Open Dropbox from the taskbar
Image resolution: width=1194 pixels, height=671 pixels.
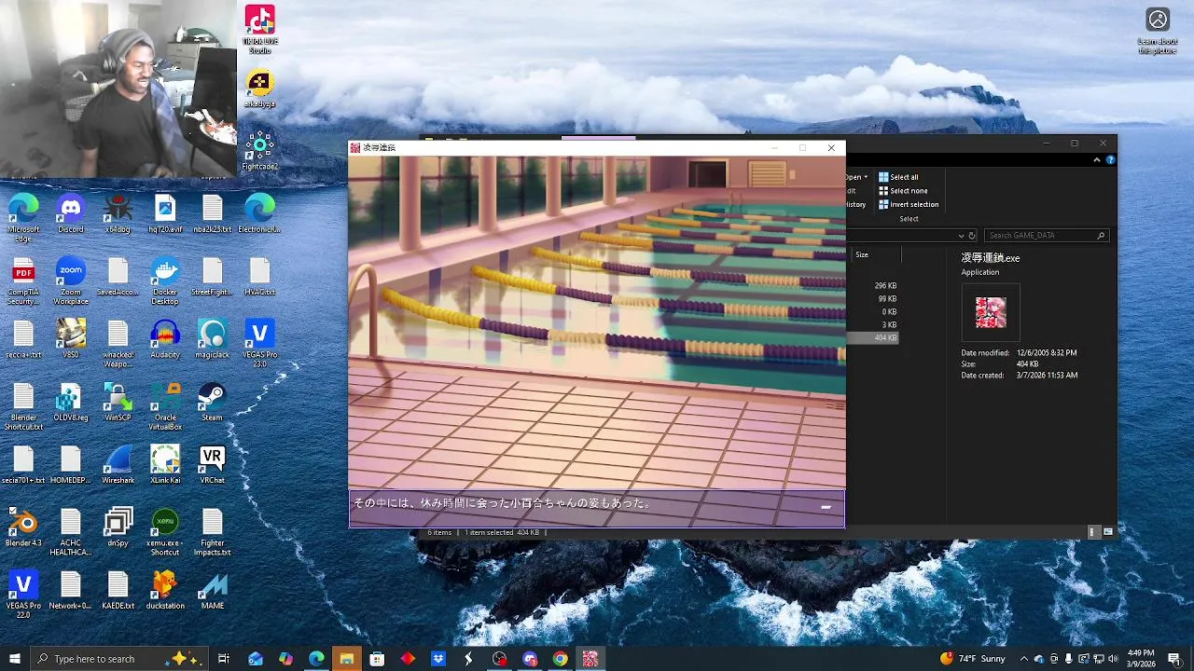point(438,659)
